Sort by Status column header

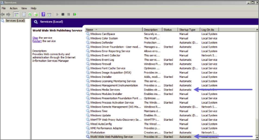coord(170,30)
